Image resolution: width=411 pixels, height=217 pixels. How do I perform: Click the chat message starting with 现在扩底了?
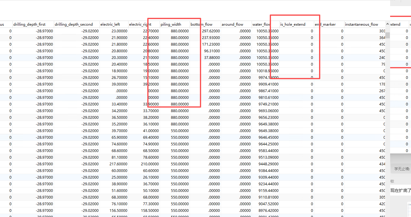400,190
